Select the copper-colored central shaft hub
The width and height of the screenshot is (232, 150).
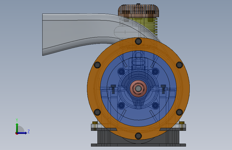[x=138, y=89]
